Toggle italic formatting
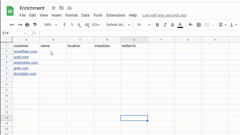The width and height of the screenshot is (240, 135). pos(165,25)
